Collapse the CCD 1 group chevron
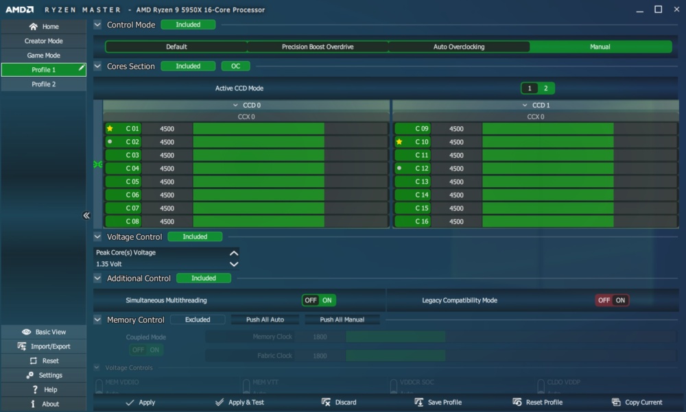686x412 pixels. (x=525, y=106)
